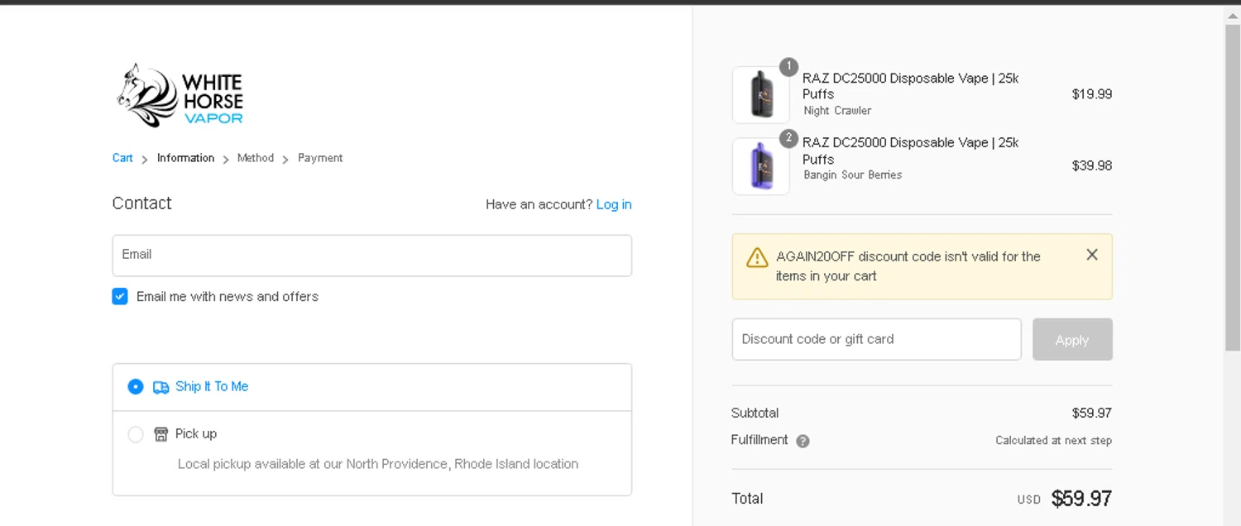Viewport: 1241px width, 526px height.
Task: Click the 'Bangin Sour Berries' variant text
Action: pos(853,175)
